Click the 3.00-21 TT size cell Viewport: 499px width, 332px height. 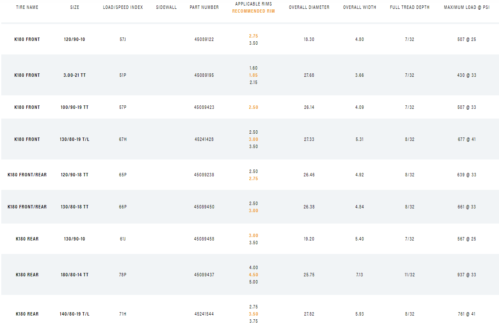(x=75, y=76)
